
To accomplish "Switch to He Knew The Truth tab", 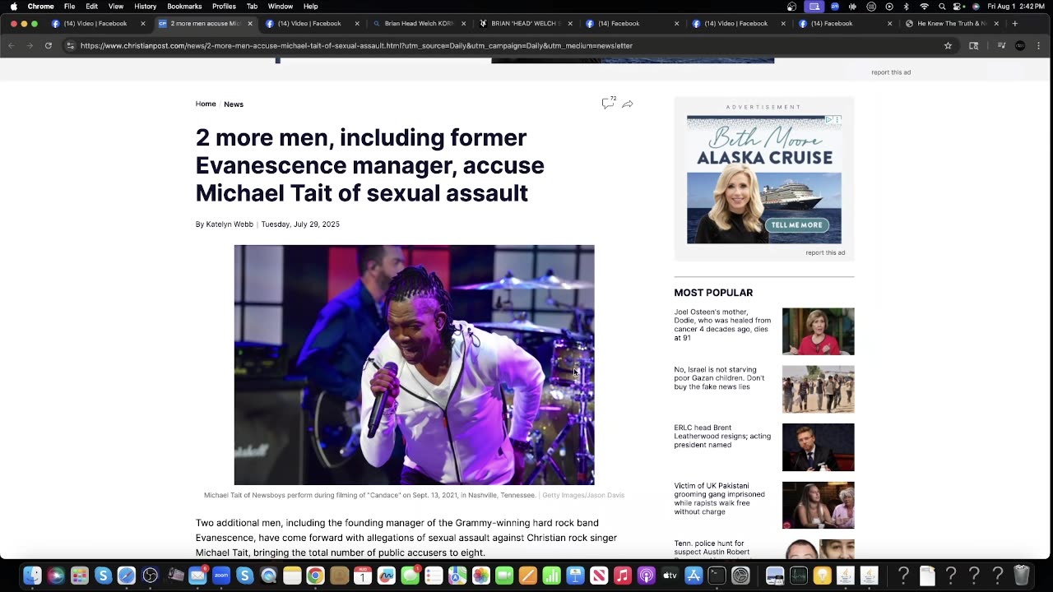I will (x=951, y=24).
